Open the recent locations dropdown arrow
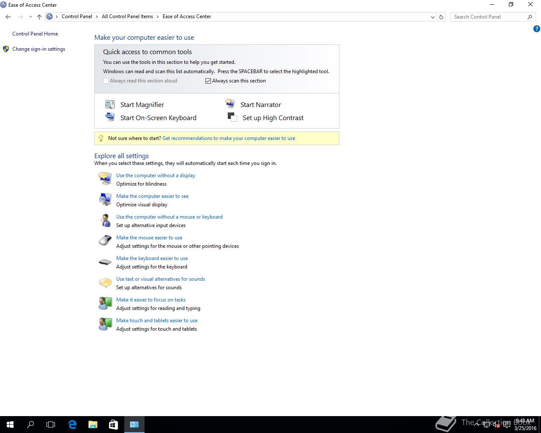541x433 pixels. [x=30, y=17]
